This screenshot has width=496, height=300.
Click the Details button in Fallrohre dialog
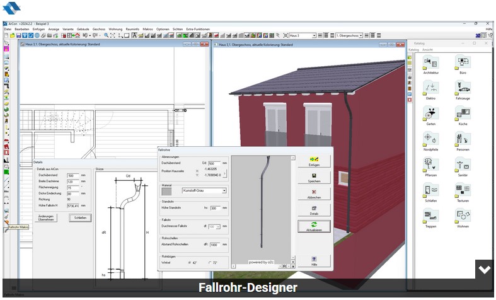click(x=314, y=211)
